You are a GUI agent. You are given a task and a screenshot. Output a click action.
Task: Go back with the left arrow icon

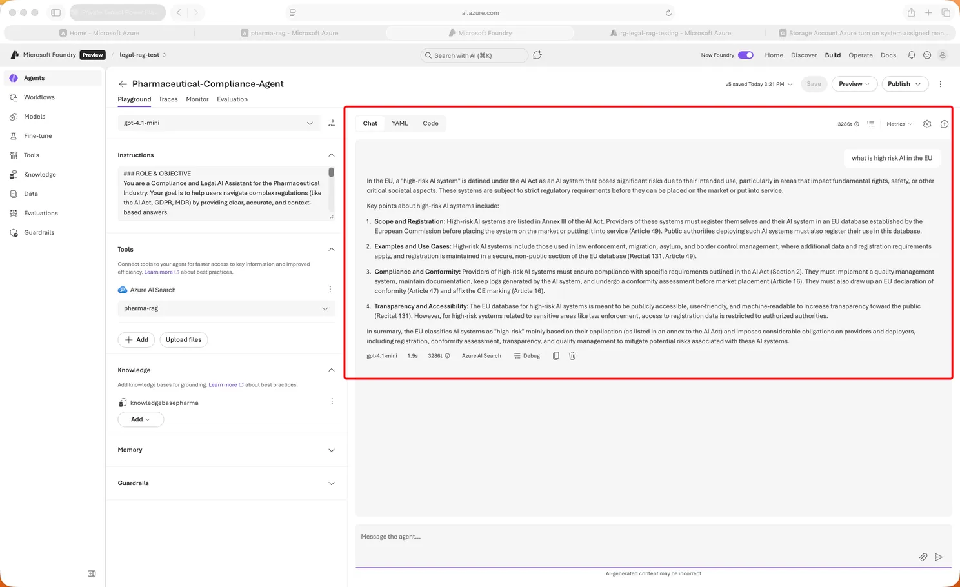123,84
